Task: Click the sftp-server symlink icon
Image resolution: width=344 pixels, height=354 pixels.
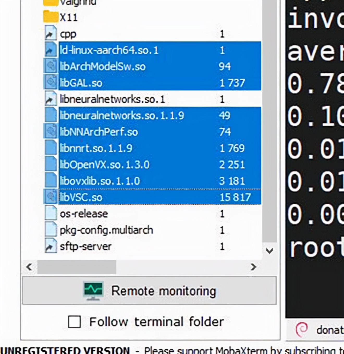Action: tap(51, 246)
